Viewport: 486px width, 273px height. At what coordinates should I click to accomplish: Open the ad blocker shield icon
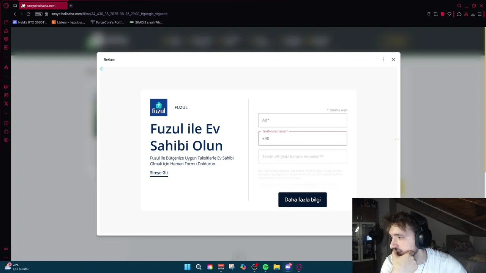(442, 14)
